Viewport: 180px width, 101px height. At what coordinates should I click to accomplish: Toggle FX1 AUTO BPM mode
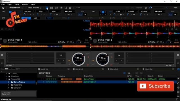[80, 14]
